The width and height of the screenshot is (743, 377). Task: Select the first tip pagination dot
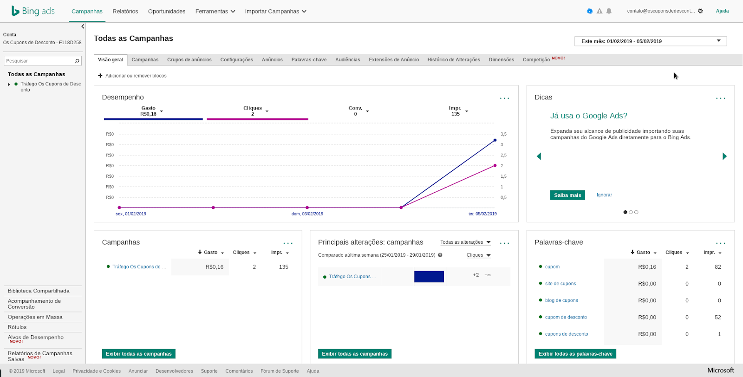(625, 212)
